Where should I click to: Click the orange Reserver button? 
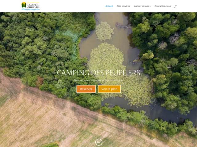pyautogui.click(x=86, y=89)
